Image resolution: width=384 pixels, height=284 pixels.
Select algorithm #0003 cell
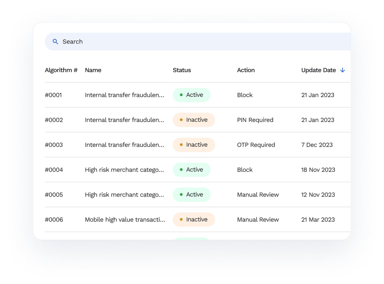(54, 145)
